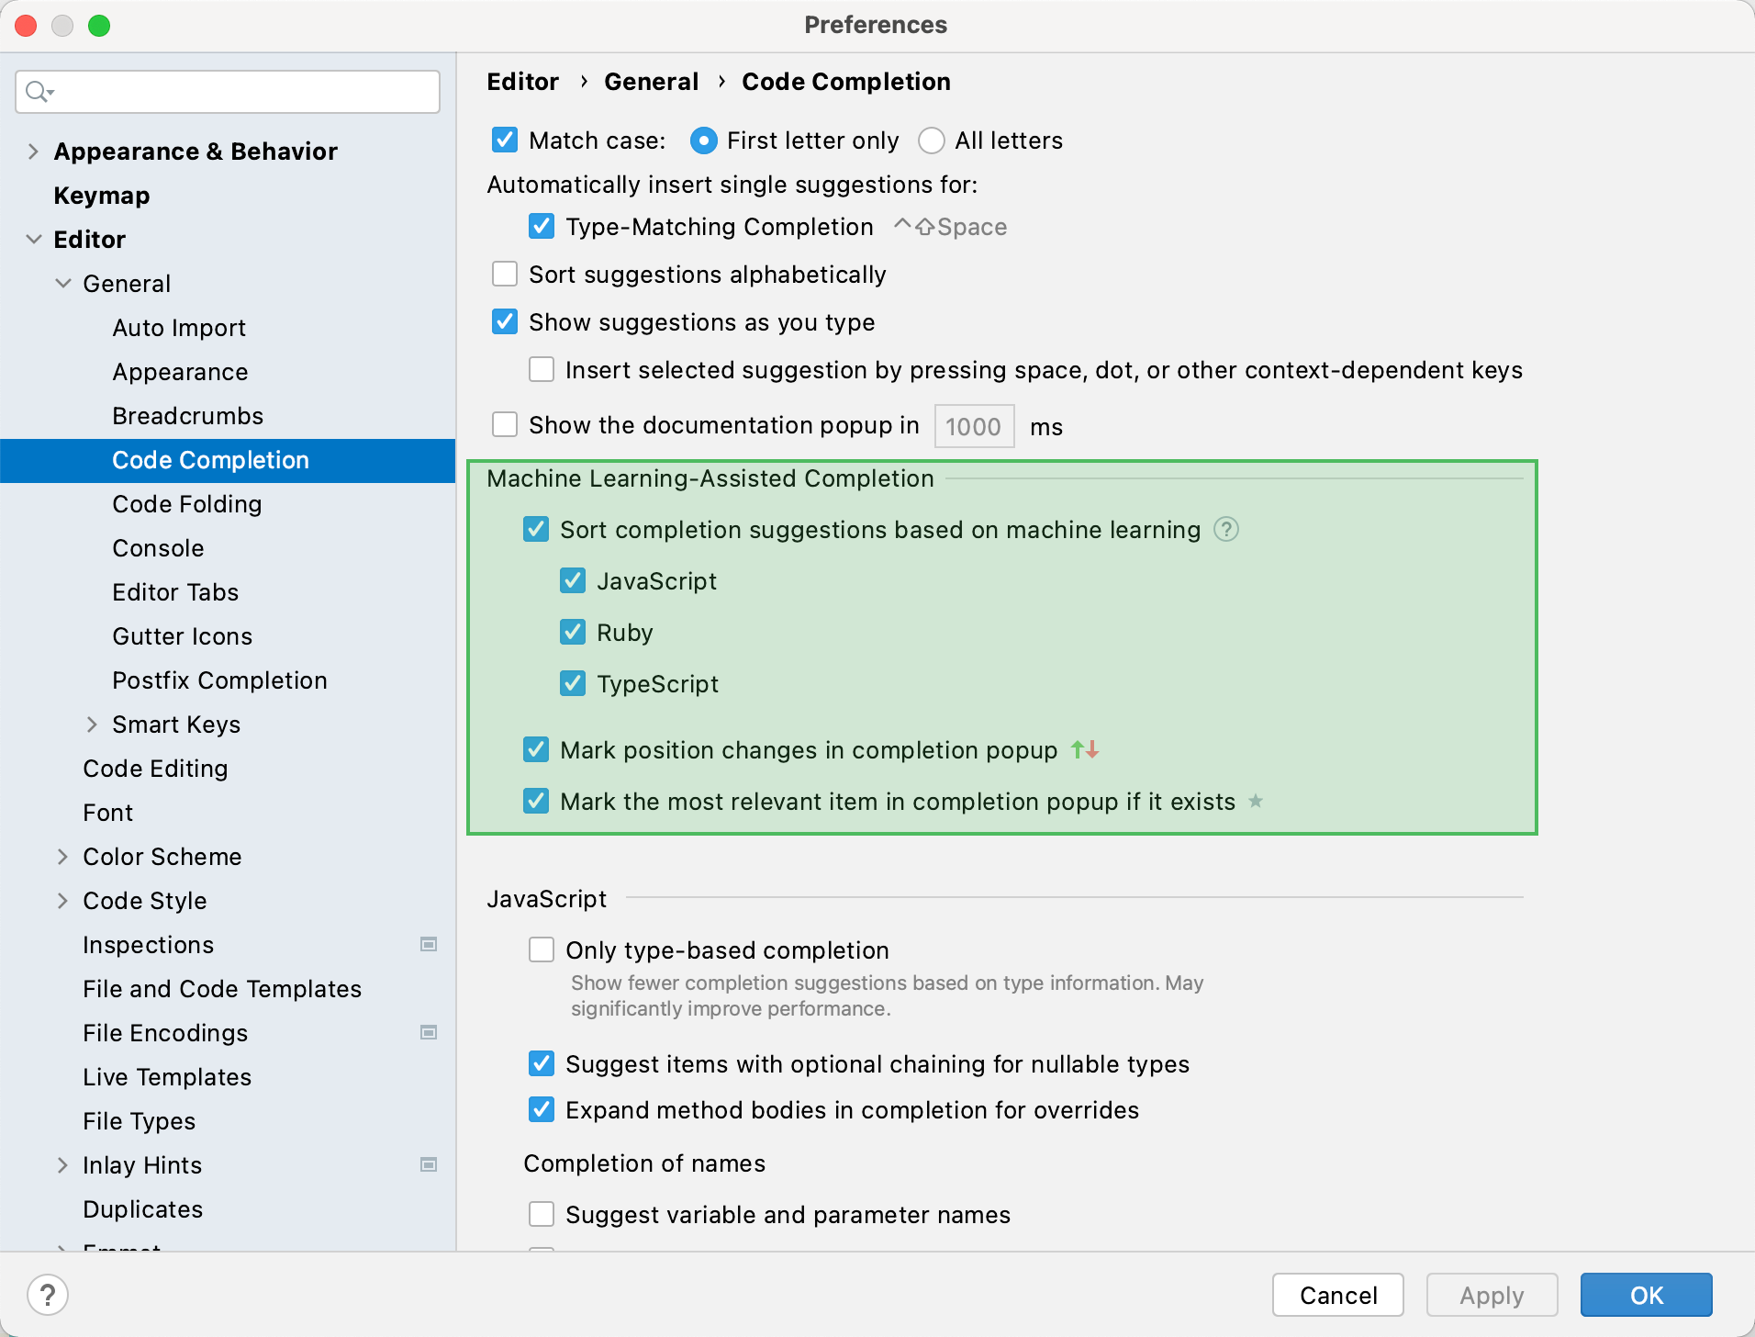Screen dimensions: 1755x1337
Task: Open the search filter magnifier in settings search
Action: 39,92
